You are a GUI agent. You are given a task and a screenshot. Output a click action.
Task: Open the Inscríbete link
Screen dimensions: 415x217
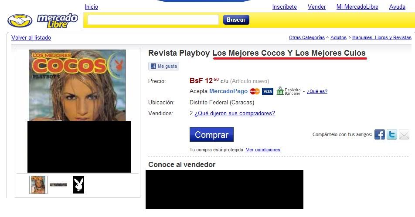tap(285, 7)
